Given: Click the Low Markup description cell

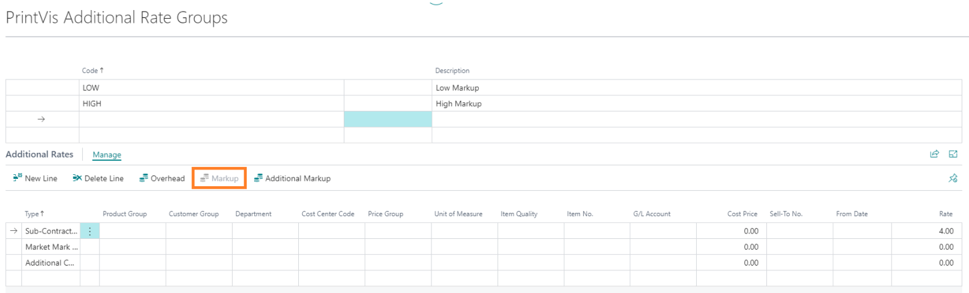Looking at the screenshot, I should [x=698, y=87].
